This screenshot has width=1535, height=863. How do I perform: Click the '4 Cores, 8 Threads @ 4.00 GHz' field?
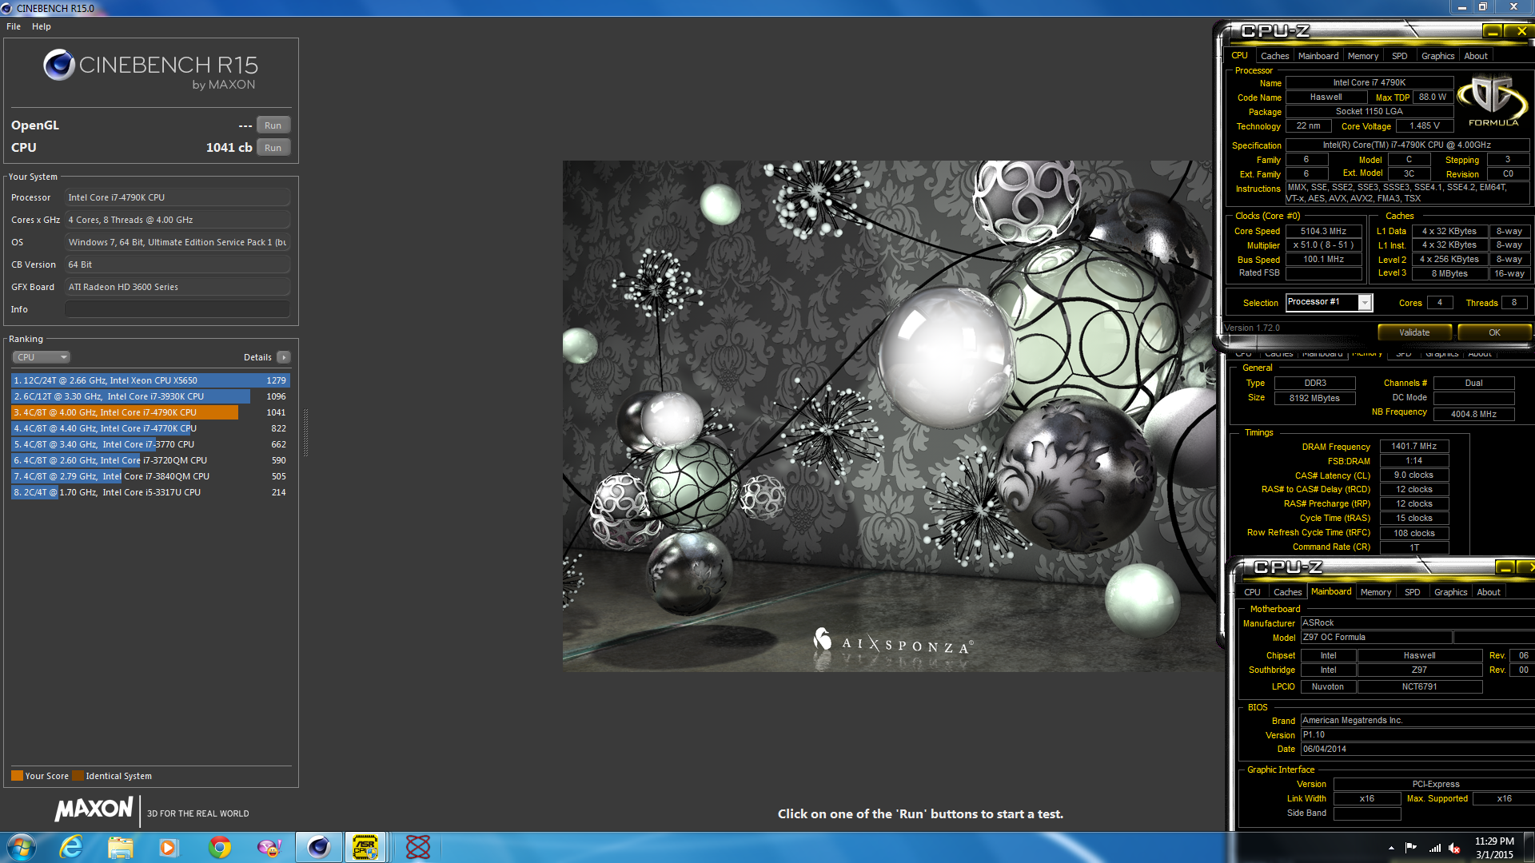coord(177,220)
